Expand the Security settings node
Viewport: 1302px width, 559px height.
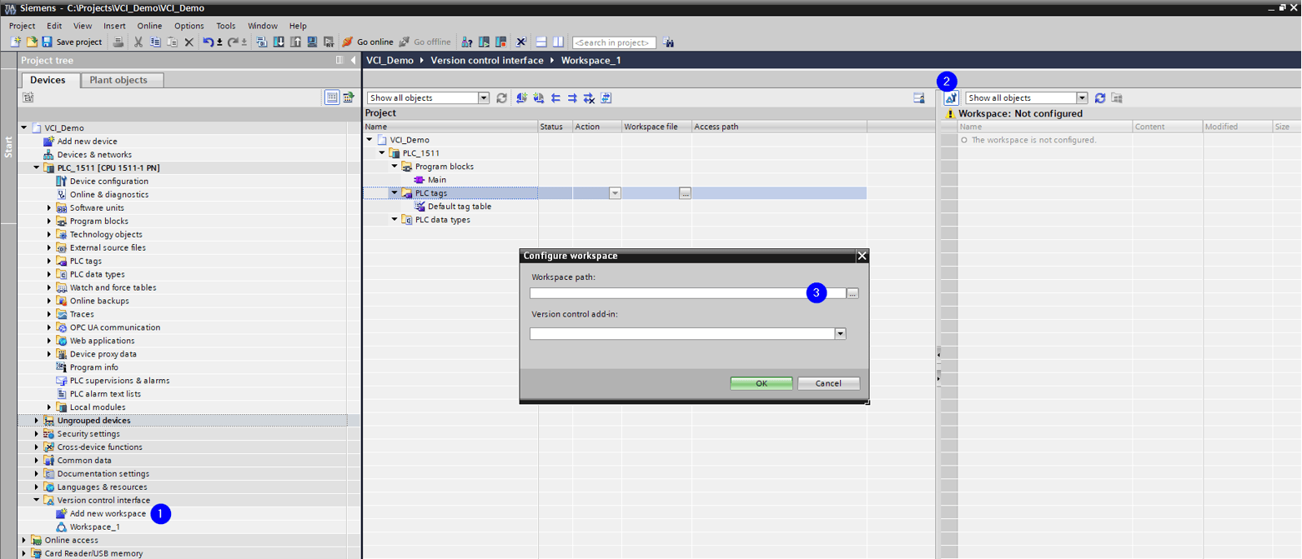[37, 434]
